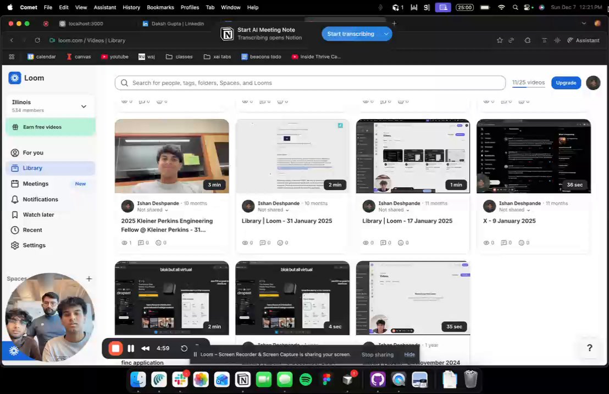Open the 35 sec video thumbnail
The height and width of the screenshot is (394, 609).
[x=413, y=298]
